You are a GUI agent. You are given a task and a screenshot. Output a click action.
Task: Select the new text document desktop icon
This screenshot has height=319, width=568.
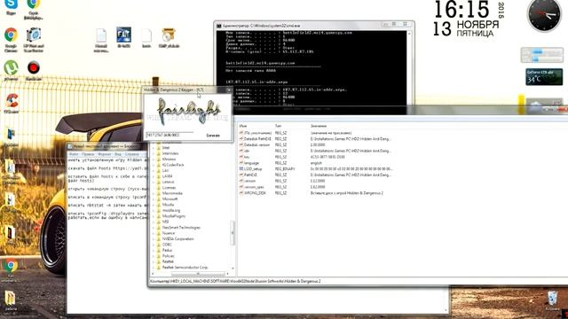click(x=101, y=39)
